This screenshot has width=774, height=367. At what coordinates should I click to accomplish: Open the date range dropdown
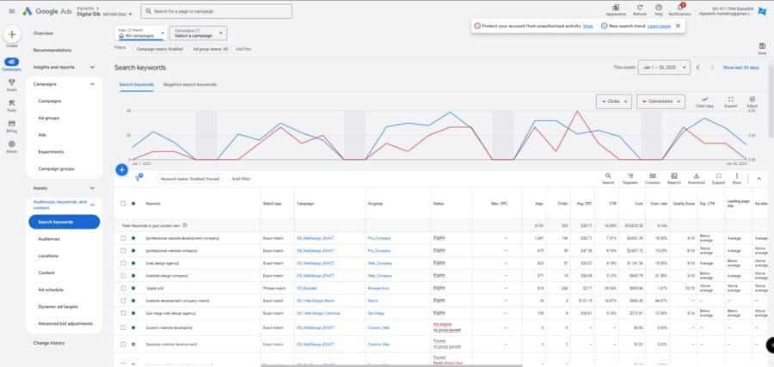coord(664,68)
